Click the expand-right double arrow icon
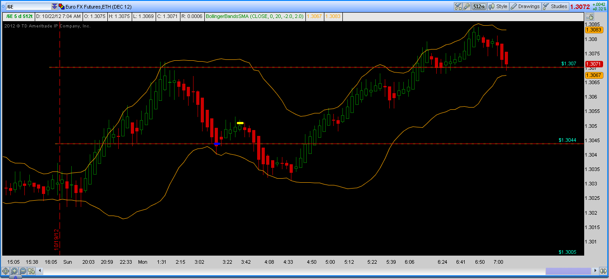Image resolution: width=609 pixels, height=279 pixels. [603, 271]
